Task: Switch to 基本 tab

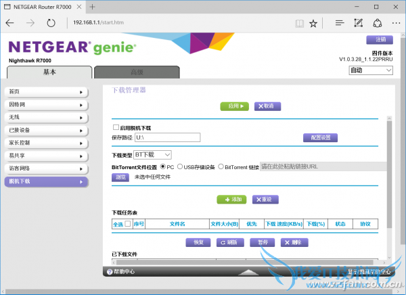Action: tap(49, 72)
